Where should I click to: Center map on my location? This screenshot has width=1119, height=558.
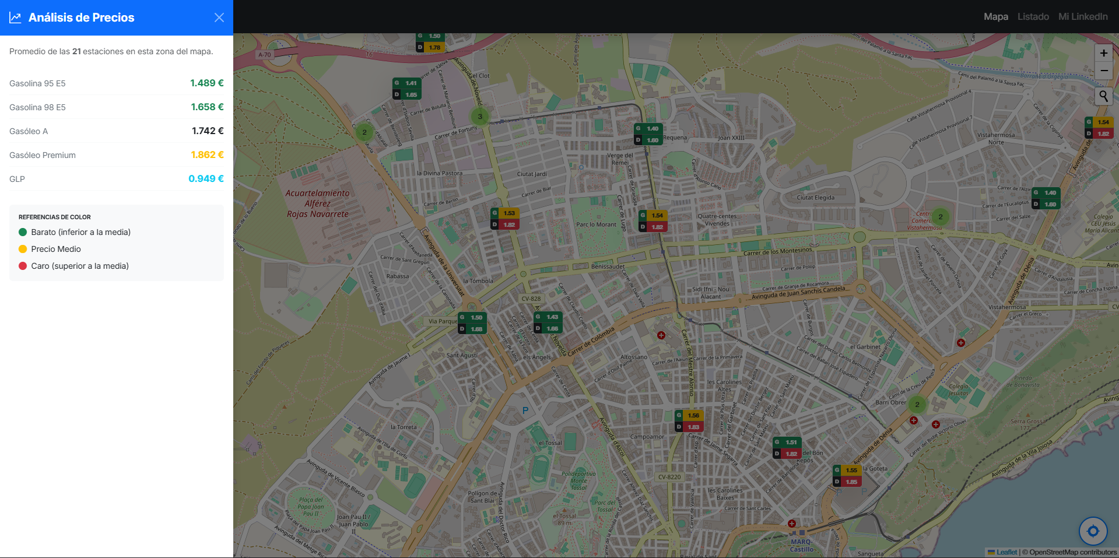click(x=1093, y=531)
